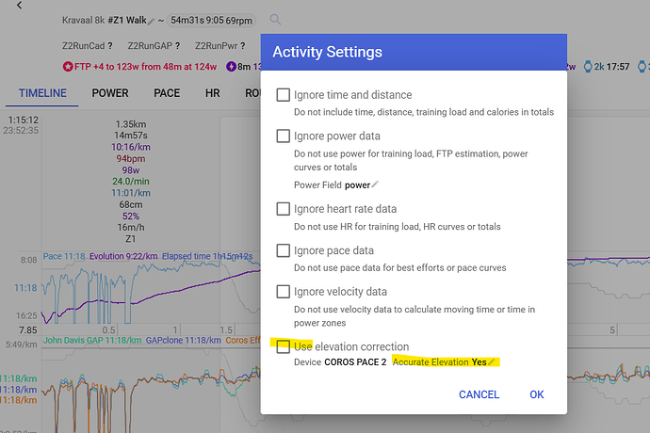Image resolution: width=650 pixels, height=433 pixels.
Task: Click the pink FTP star icon
Action: click(x=68, y=67)
